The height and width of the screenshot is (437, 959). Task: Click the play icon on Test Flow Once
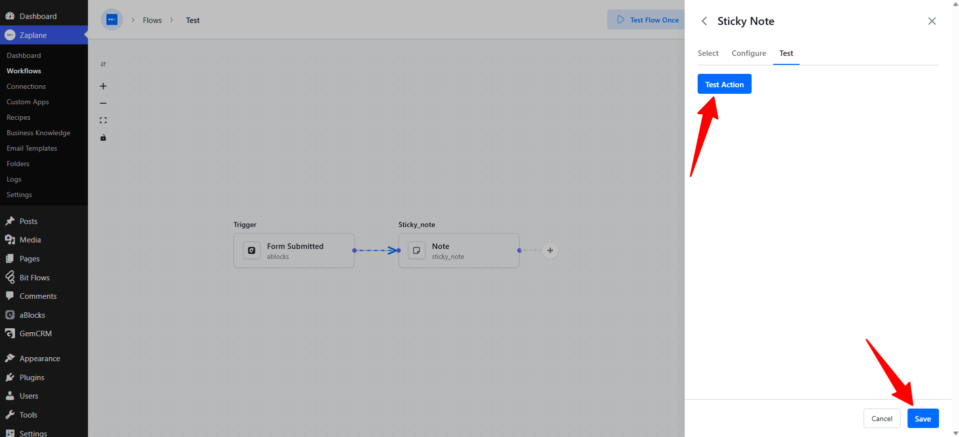pyautogui.click(x=621, y=19)
